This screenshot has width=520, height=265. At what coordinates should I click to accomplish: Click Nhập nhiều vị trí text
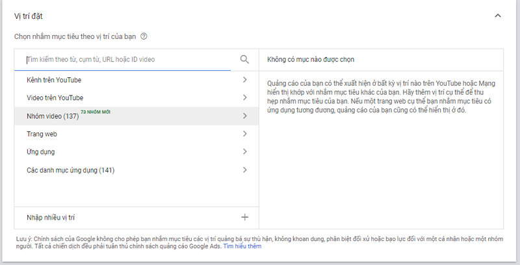55,218
